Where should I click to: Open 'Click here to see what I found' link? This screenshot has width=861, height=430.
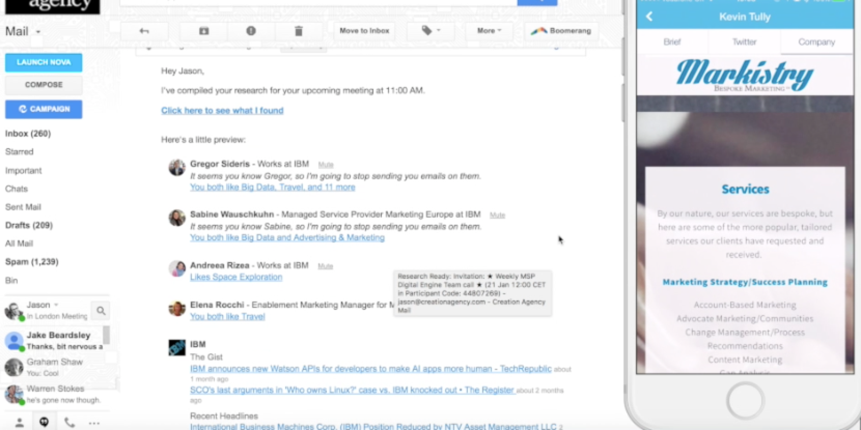pyautogui.click(x=223, y=110)
